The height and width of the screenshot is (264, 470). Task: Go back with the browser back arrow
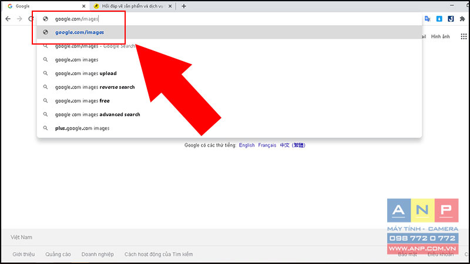tap(8, 19)
